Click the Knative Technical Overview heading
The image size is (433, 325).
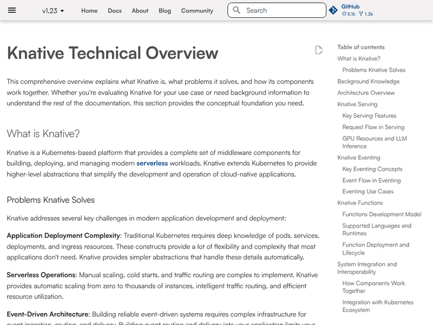pyautogui.click(x=113, y=53)
